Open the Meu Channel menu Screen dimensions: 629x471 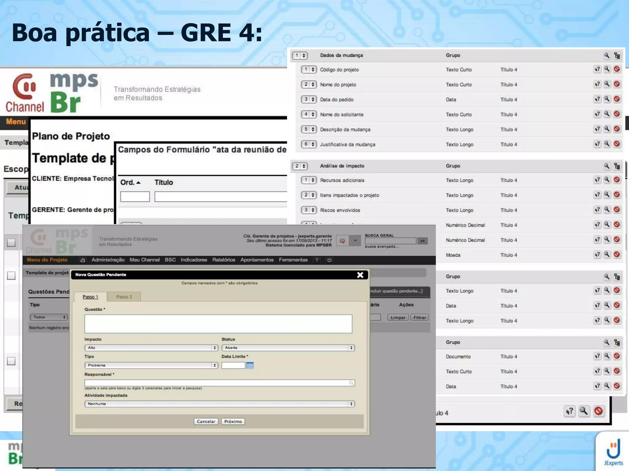click(x=144, y=260)
